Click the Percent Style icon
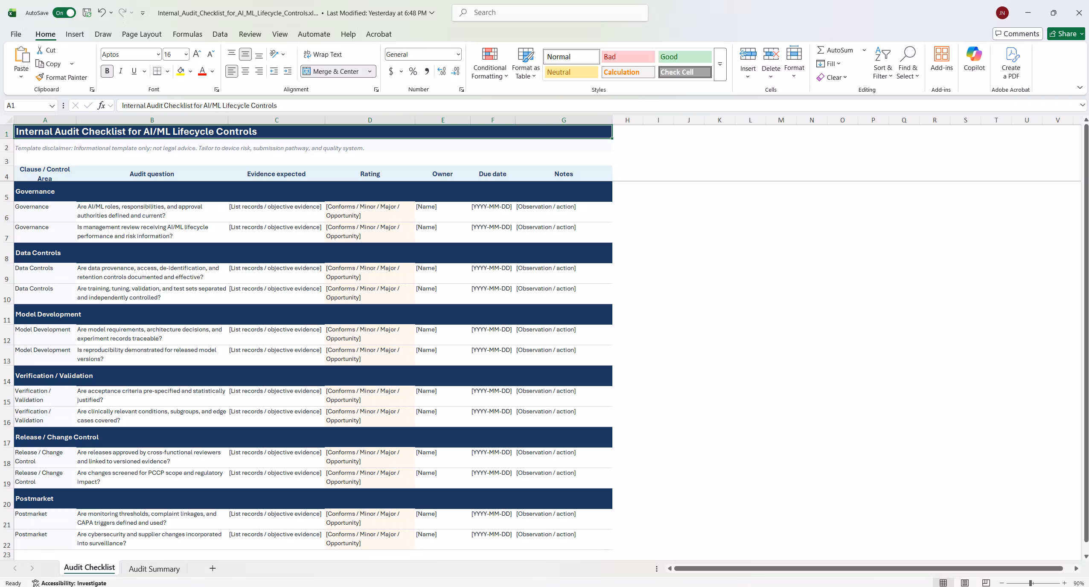Screen dimensions: 1089x587 coord(413,71)
